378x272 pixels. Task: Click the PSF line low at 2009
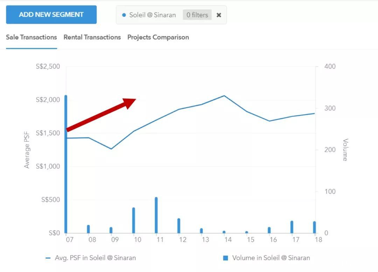111,149
